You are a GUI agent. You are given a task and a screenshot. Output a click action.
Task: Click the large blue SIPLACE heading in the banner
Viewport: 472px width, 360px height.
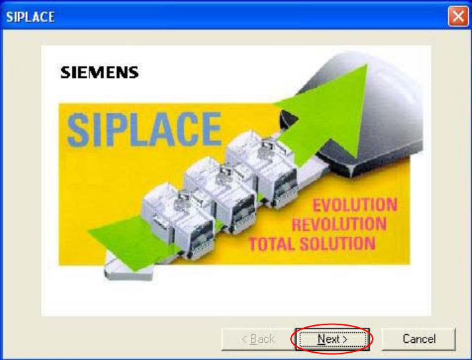[144, 130]
